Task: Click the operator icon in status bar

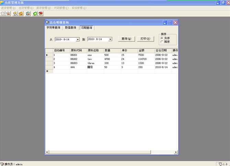Action: coord(2,164)
